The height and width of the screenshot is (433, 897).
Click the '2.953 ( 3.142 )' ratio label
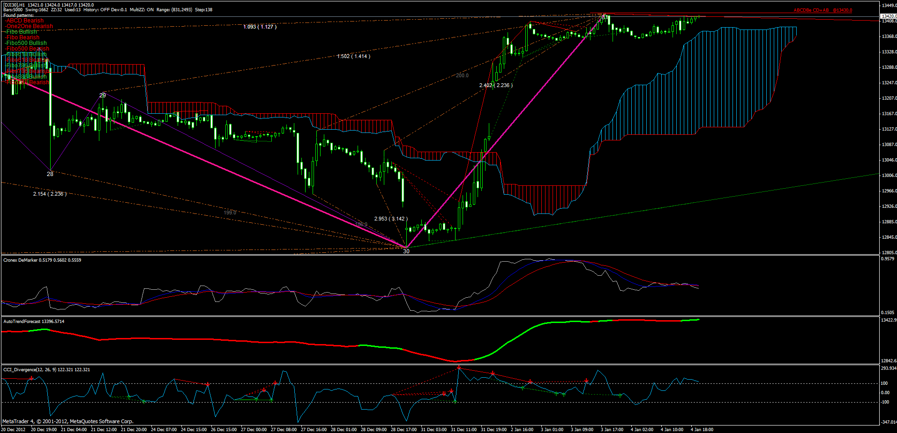(391, 219)
